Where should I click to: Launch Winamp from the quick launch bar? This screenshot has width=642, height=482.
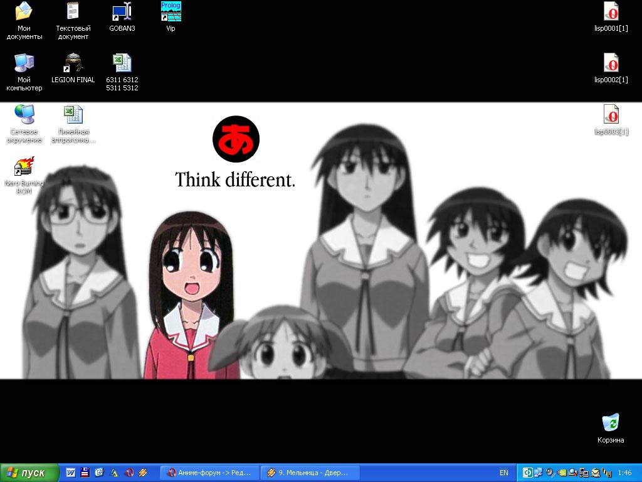[143, 473]
